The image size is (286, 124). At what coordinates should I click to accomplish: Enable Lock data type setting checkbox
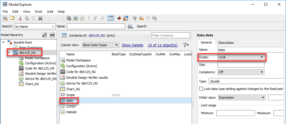[x=201, y=89]
